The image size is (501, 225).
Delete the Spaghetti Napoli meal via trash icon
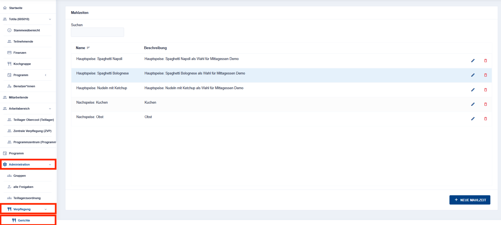coord(485,61)
